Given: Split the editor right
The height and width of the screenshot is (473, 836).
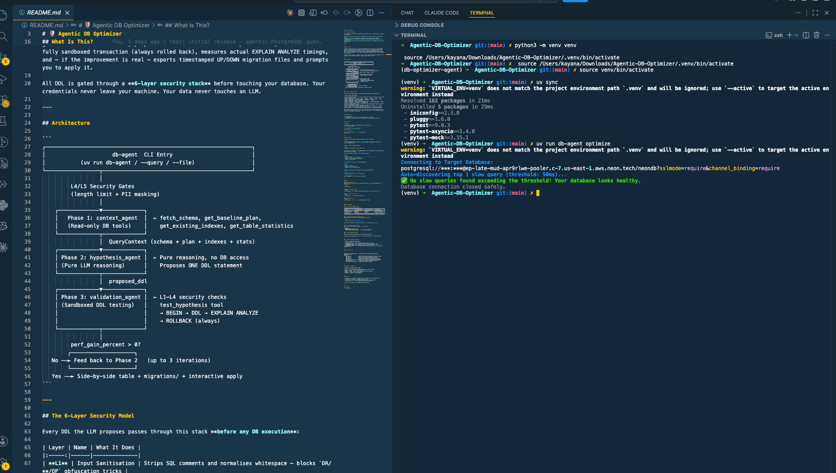Looking at the screenshot, I should 370,13.
